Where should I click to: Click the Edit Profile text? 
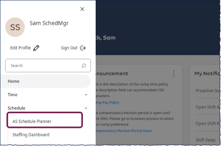[20, 48]
